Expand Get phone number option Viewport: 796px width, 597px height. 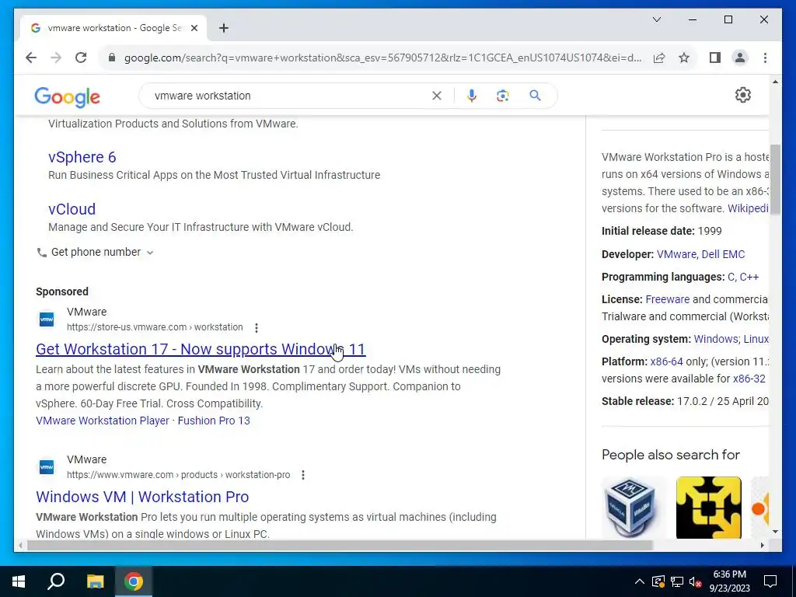click(95, 253)
